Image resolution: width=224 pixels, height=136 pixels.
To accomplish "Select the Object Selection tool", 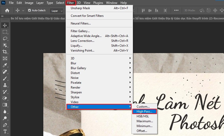I will coord(5,45).
